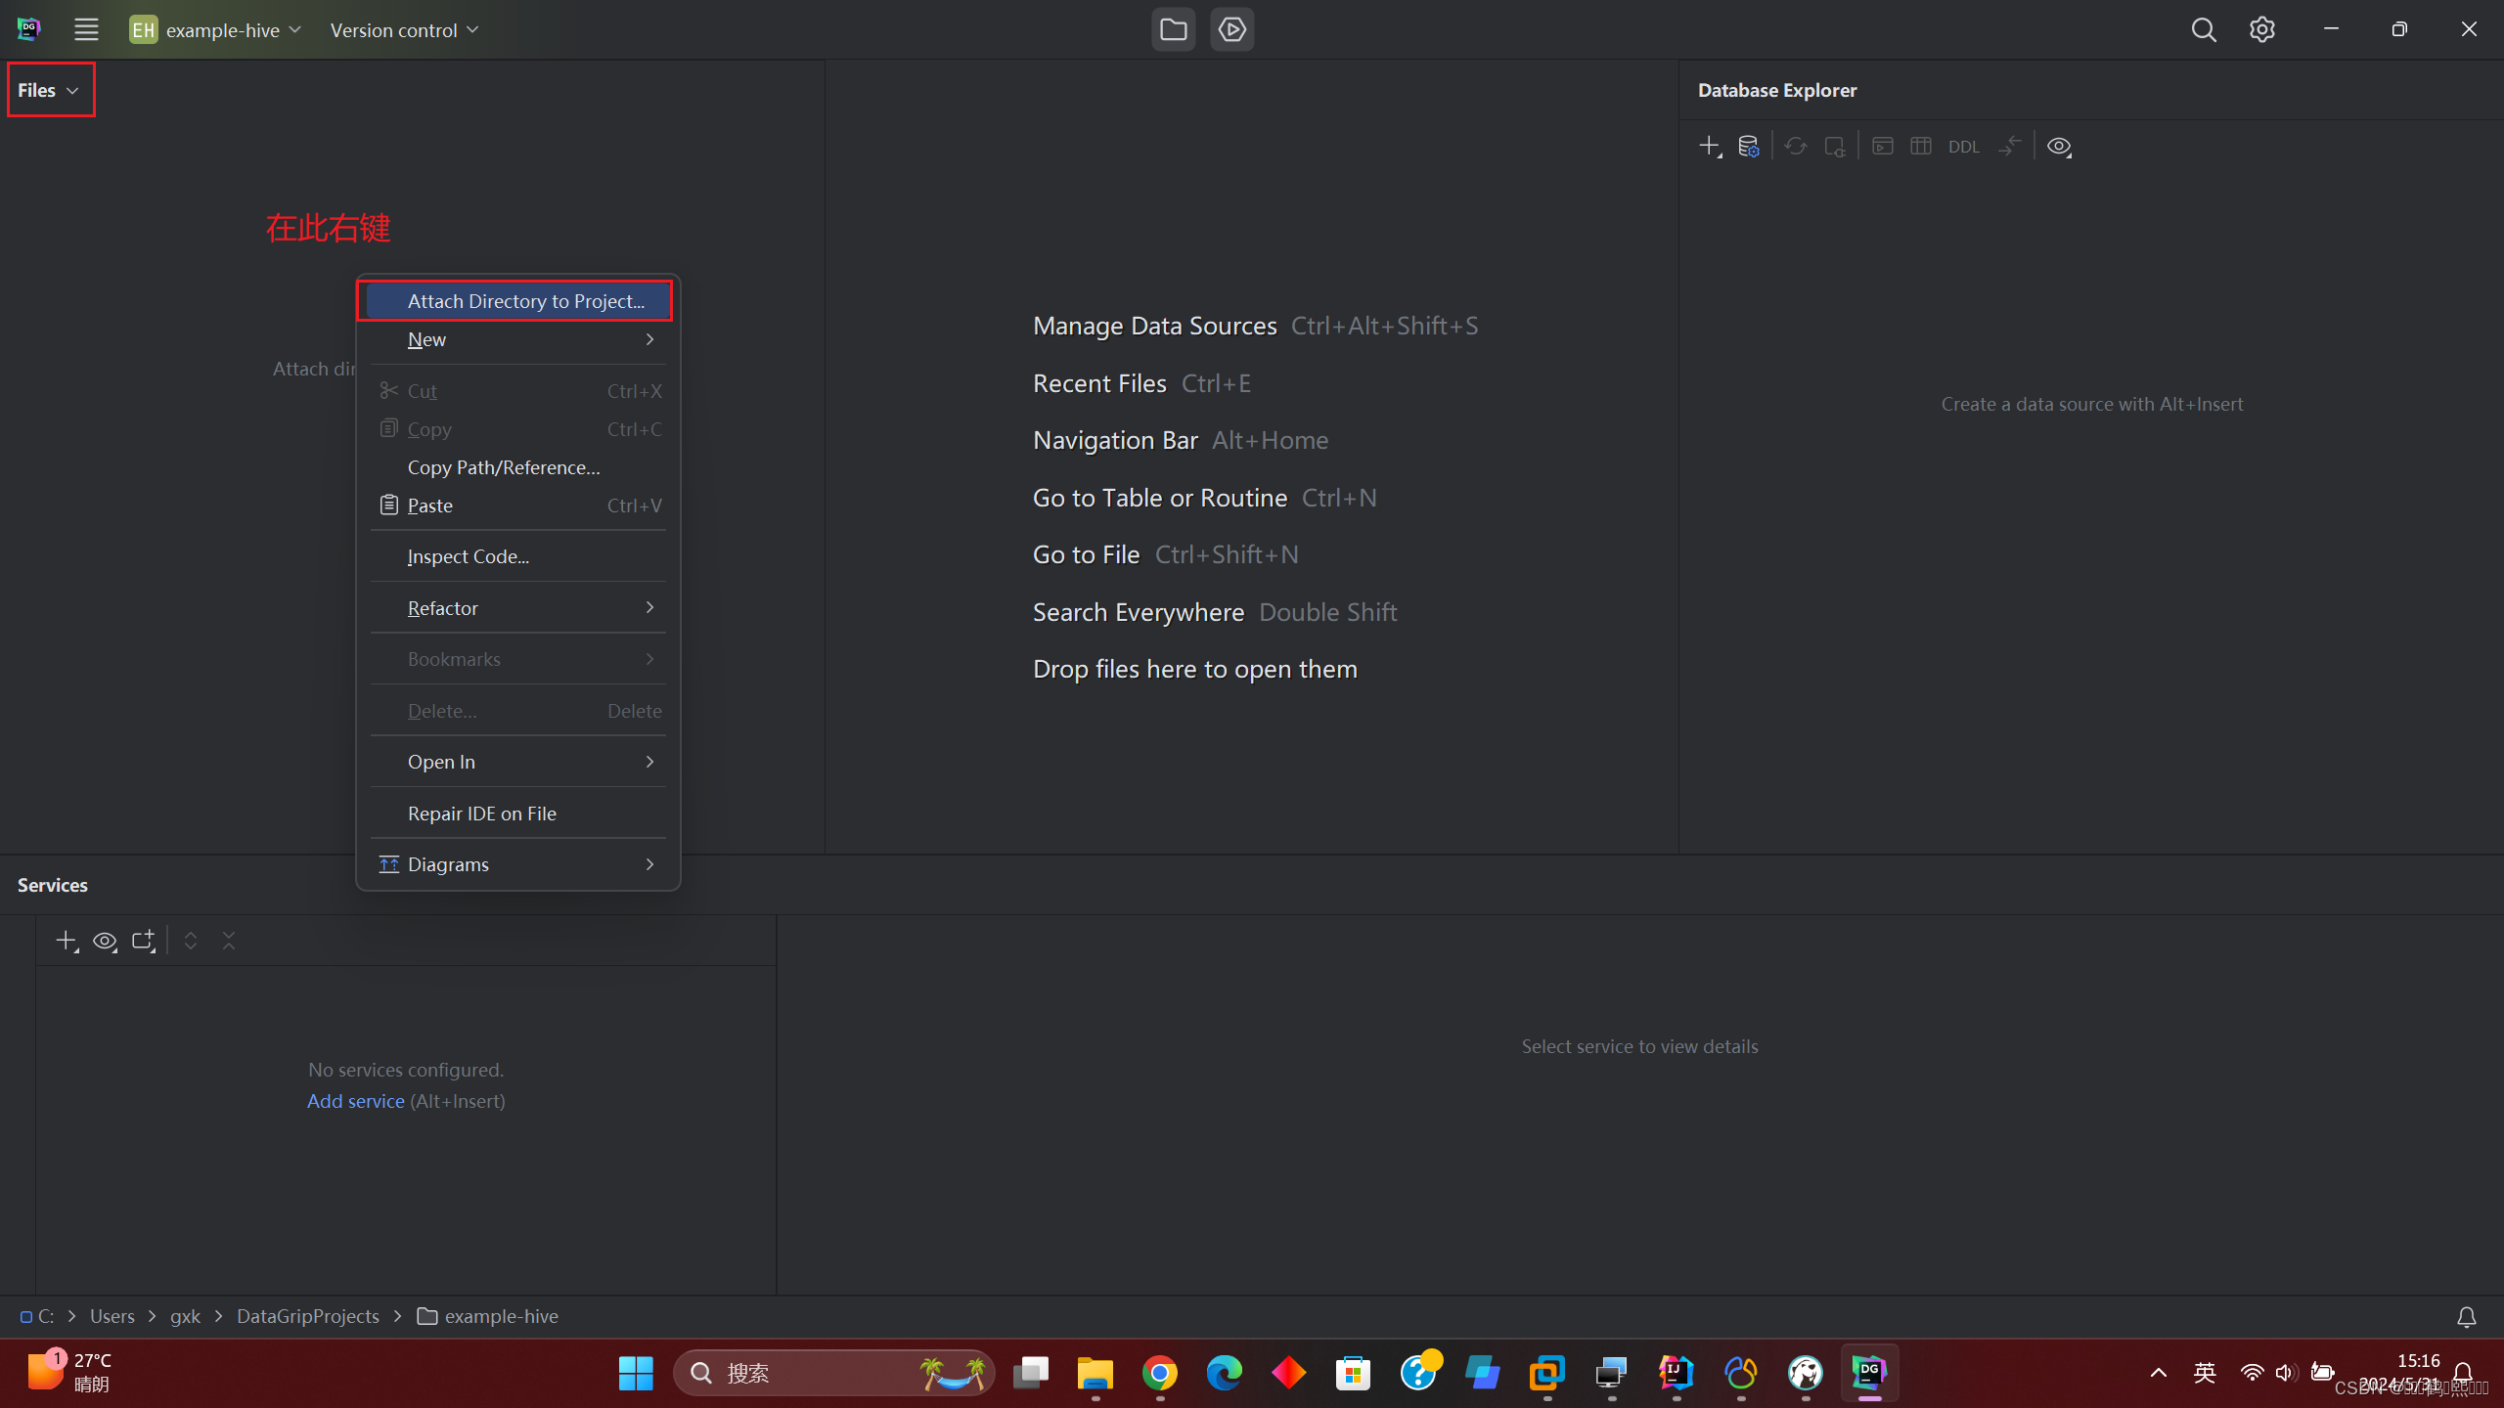Screen dimensions: 2504x1408
Task: Toggle Services view options eye icon
Action: (x=105, y=941)
